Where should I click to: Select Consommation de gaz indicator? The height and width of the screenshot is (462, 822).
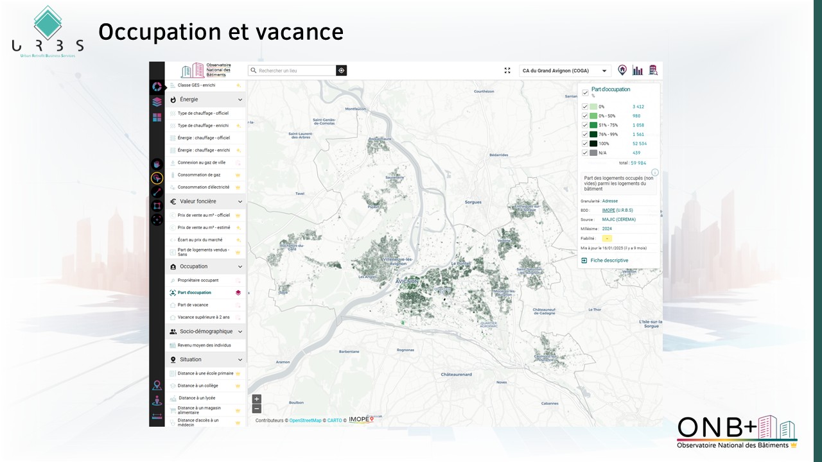click(198, 175)
